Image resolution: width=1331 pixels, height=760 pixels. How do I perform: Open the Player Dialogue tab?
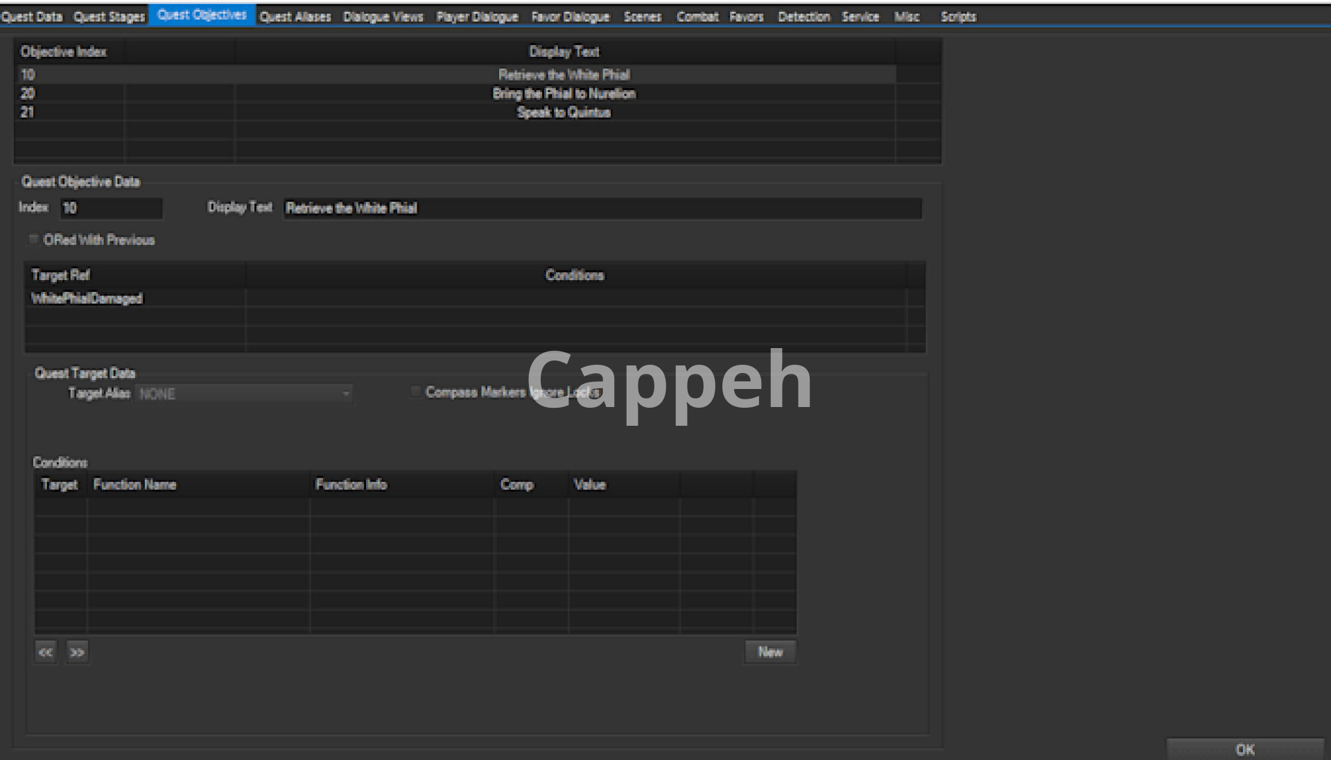pyautogui.click(x=477, y=17)
